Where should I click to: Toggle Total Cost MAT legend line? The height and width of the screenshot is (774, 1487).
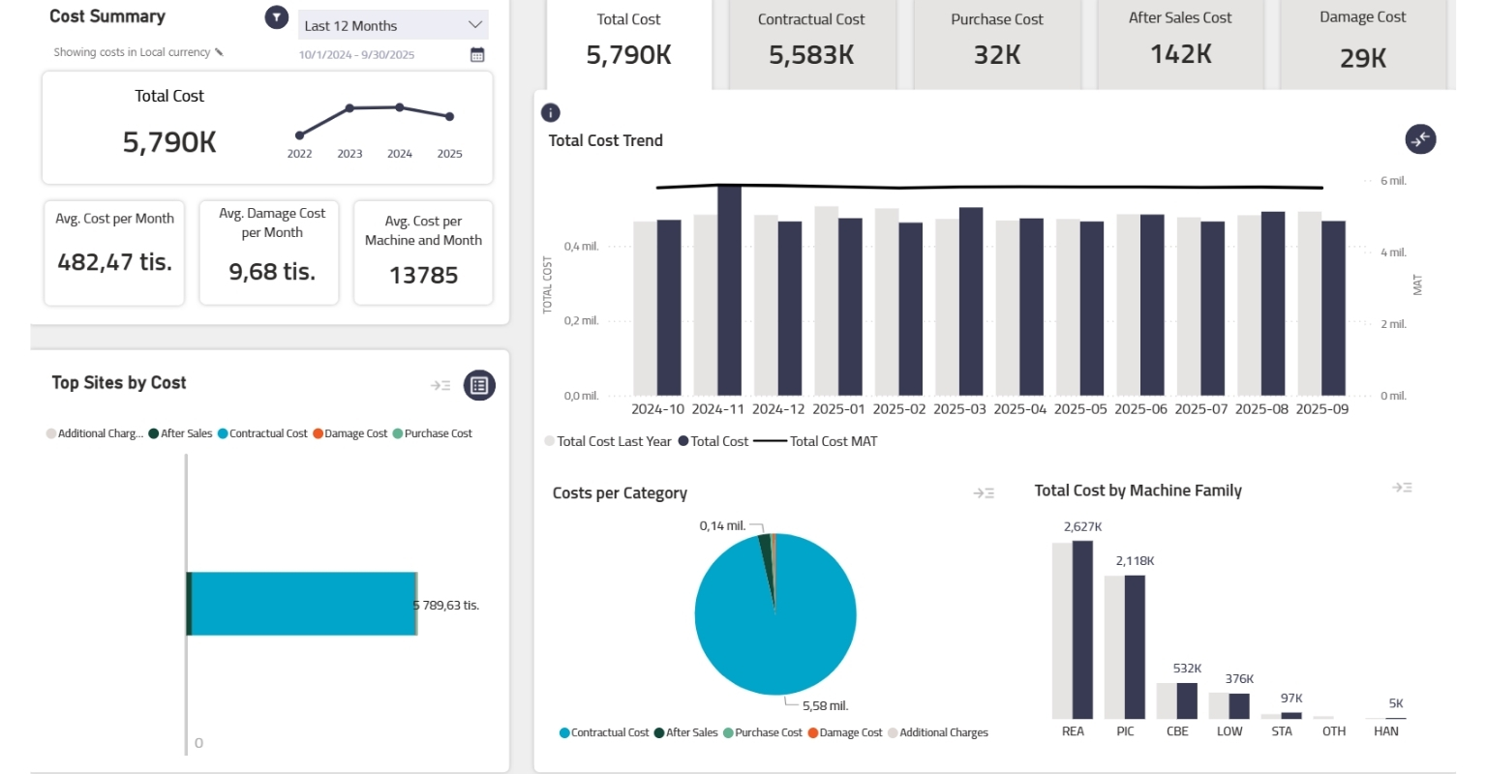pyautogui.click(x=816, y=441)
